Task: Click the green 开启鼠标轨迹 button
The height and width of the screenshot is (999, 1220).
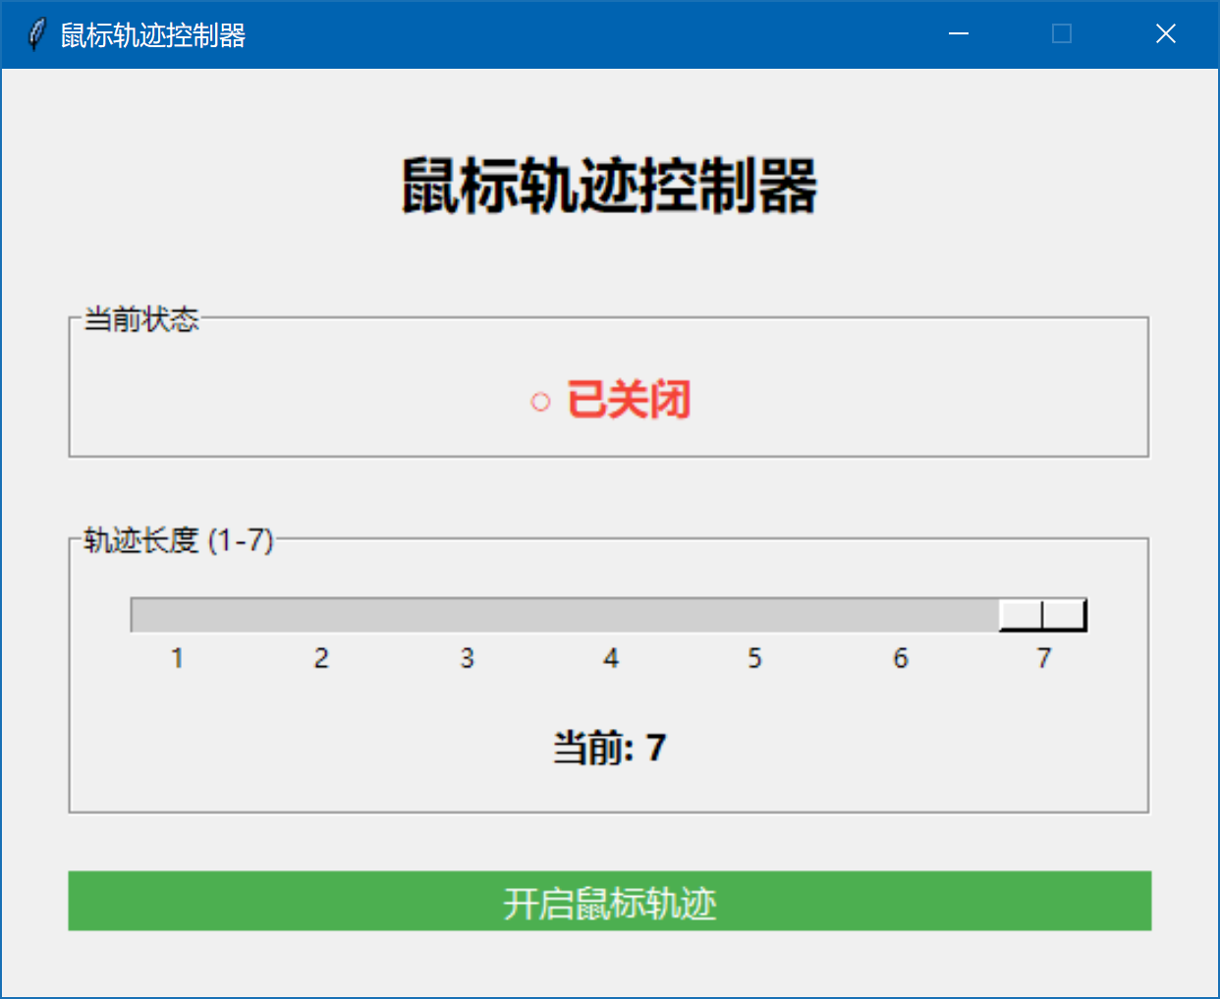Action: [x=609, y=901]
